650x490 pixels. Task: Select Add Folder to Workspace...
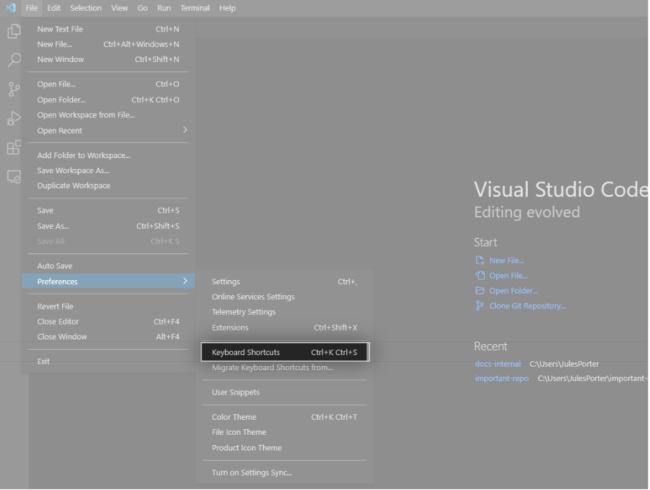(x=108, y=155)
